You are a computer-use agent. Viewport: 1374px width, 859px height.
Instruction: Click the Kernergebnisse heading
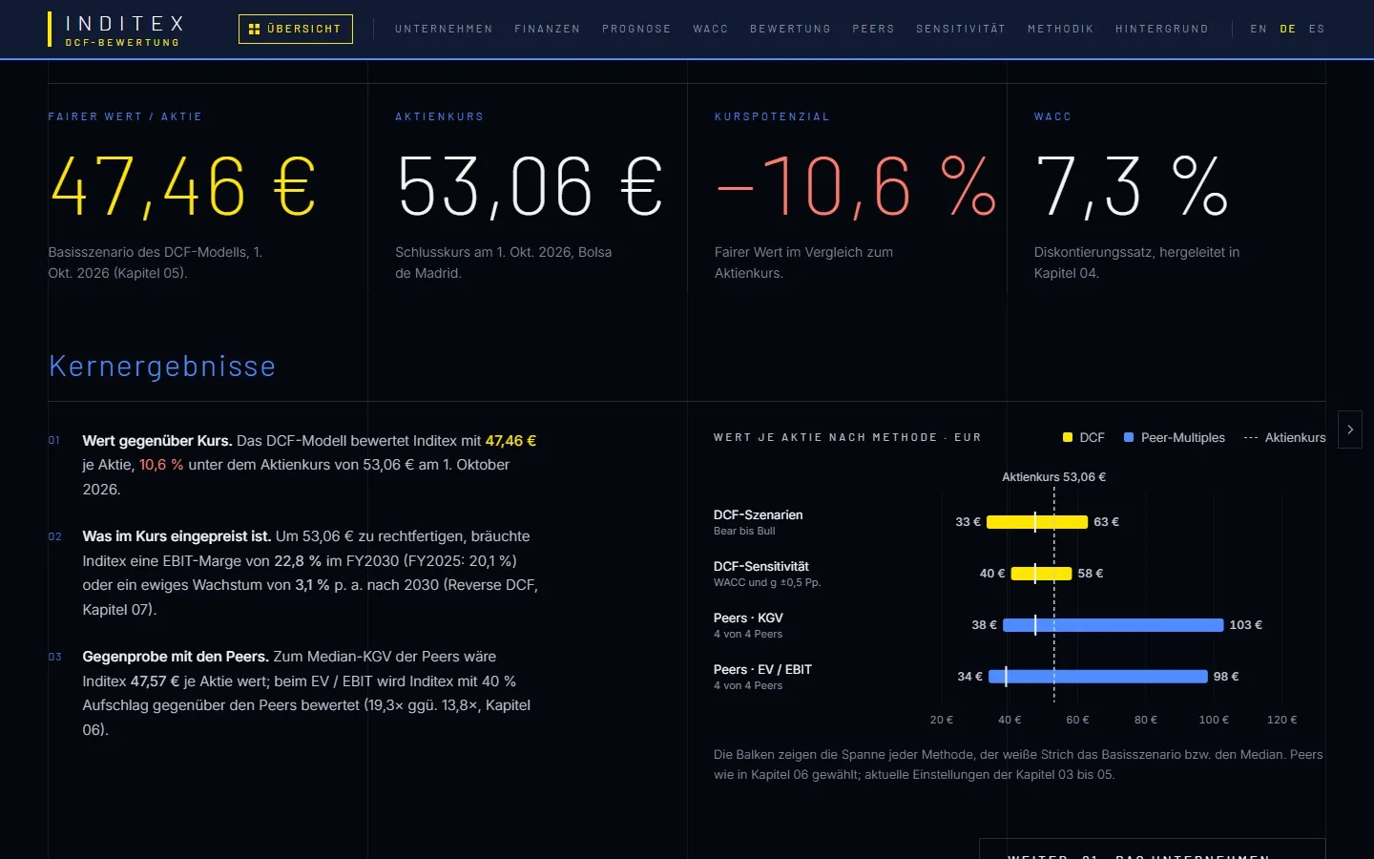(162, 367)
